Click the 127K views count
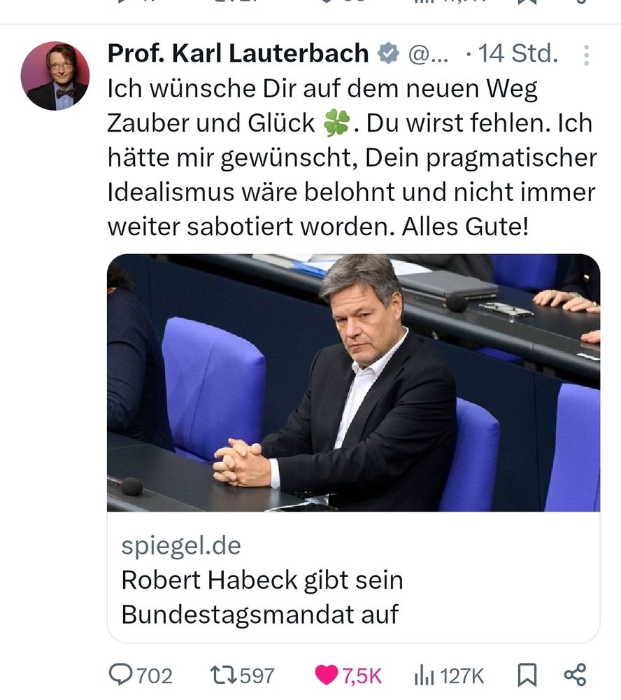Screen dimensions: 621x700 [x=462, y=676]
